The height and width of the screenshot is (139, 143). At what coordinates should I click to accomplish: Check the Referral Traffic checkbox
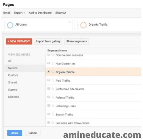pos(49,97)
